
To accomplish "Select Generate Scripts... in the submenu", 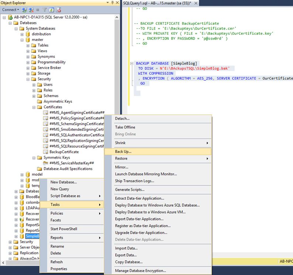I will point(130,189).
